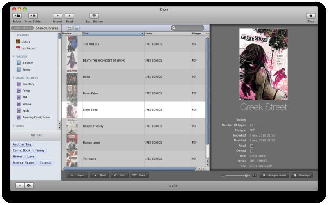Open the column options menu (three dots)

pyautogui.click(x=207, y=34)
